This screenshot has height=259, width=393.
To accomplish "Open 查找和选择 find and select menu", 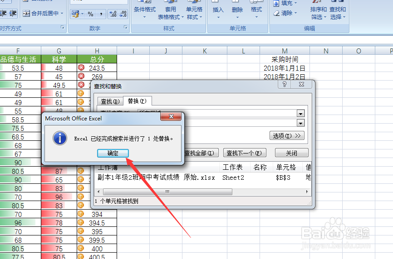I will pos(337,10).
